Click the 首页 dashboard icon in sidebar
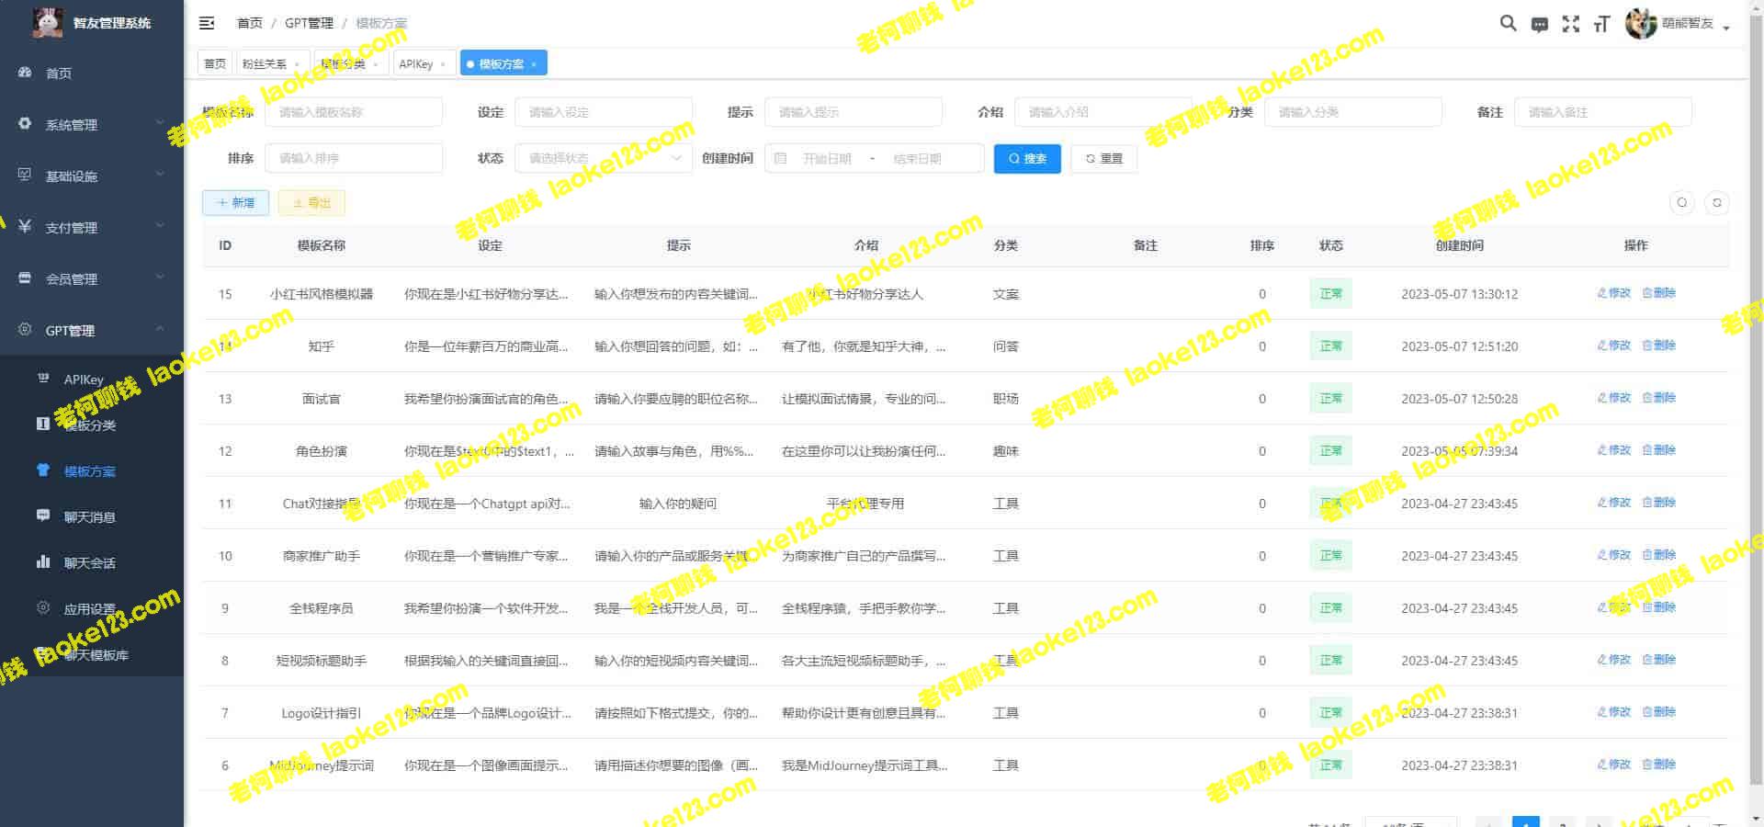Screen dimensions: 1764x827 click(25, 72)
